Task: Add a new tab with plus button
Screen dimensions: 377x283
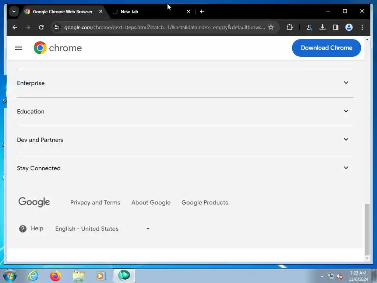Action: (x=202, y=11)
